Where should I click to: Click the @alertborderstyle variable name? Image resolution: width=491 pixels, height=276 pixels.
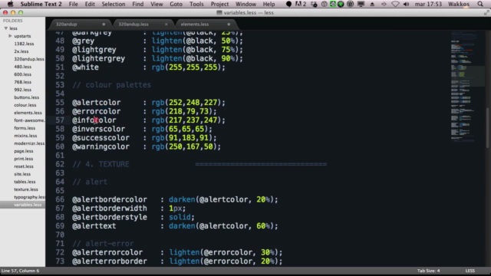[x=109, y=217]
